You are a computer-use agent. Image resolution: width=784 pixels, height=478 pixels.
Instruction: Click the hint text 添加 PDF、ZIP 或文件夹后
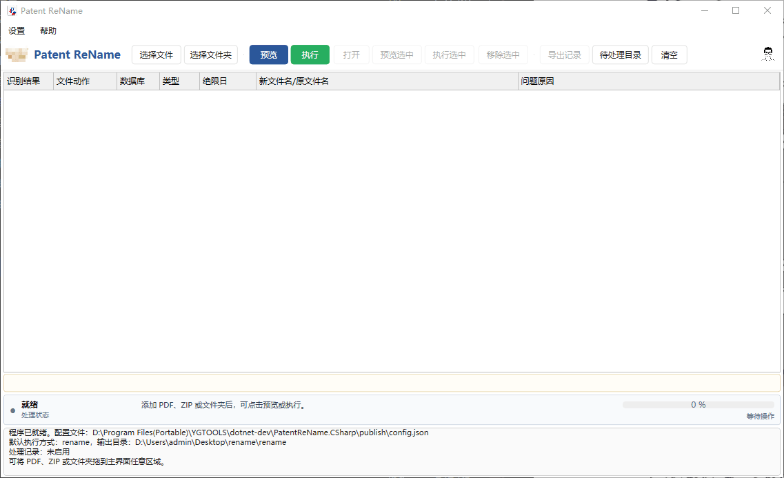(x=223, y=405)
